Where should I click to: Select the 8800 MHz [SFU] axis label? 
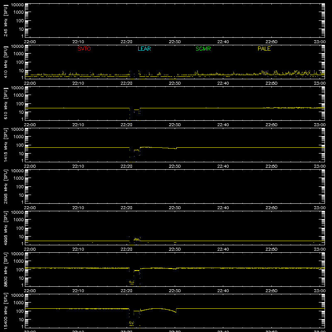pyautogui.click(x=5, y=269)
